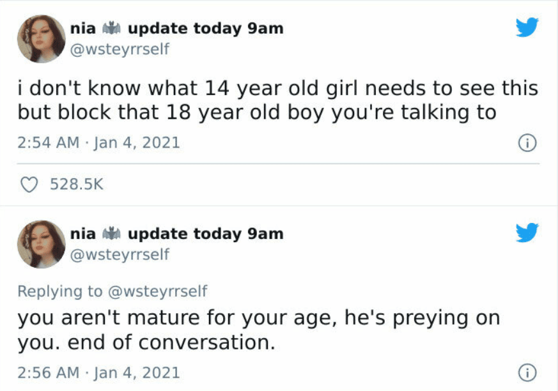The width and height of the screenshot is (558, 391).
Task: Open the reply text "you aren't mature for your age"
Action: pos(259,330)
